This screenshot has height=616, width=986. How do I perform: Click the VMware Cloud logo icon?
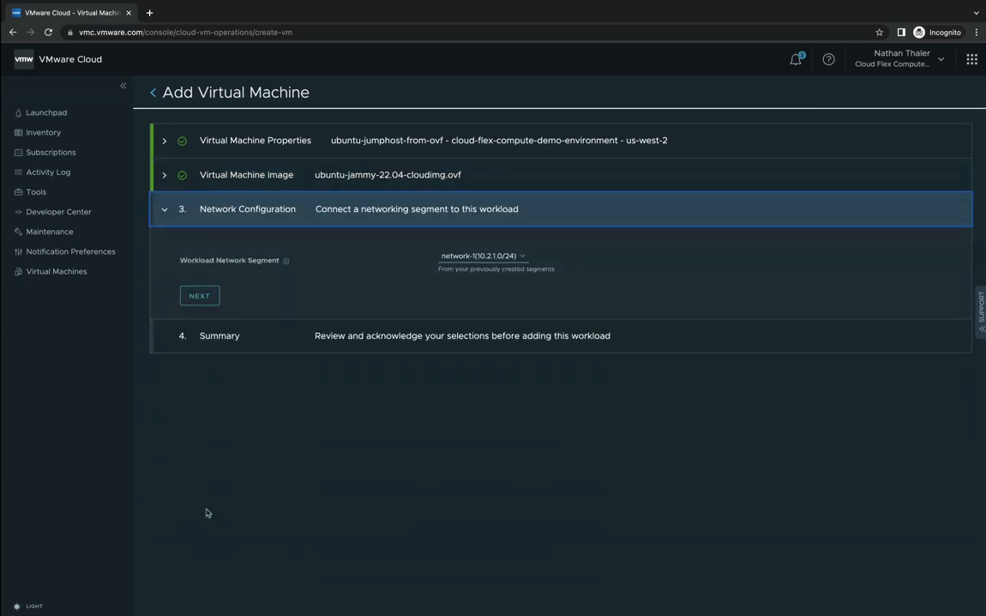24,59
